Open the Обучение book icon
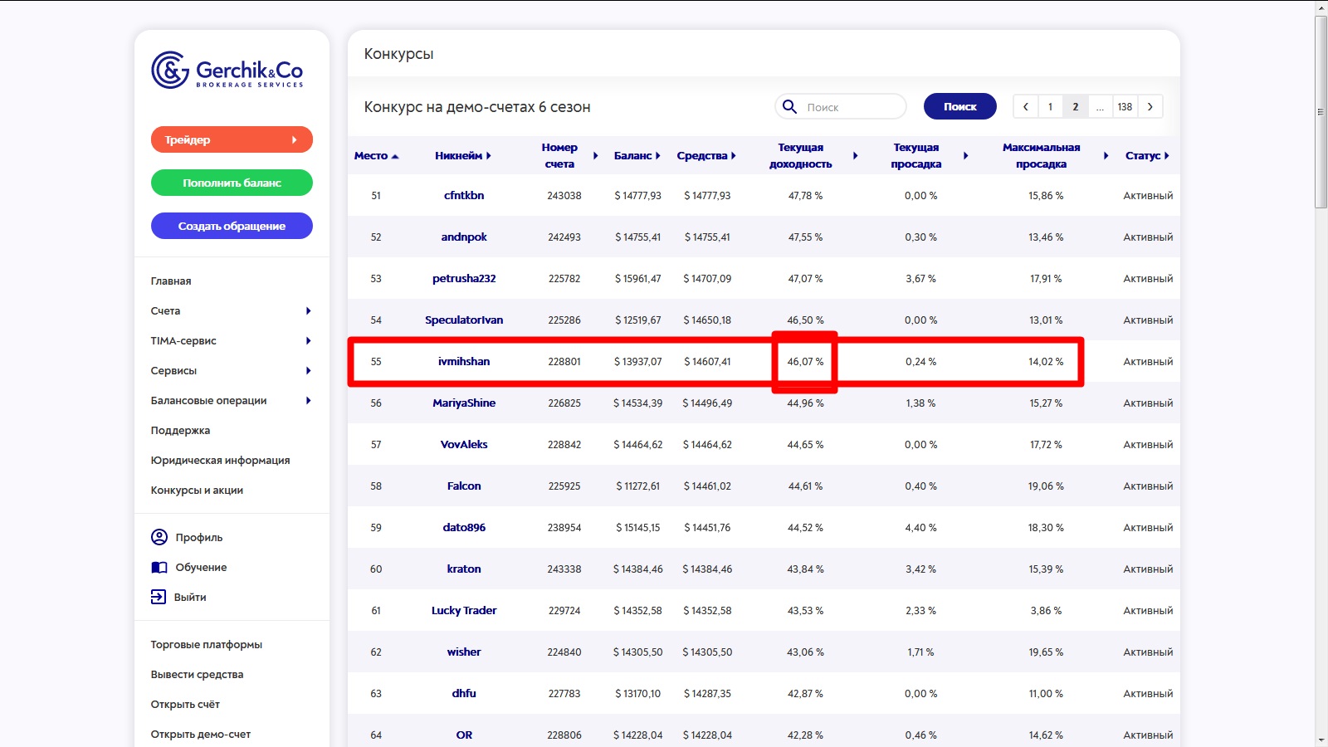The width and height of the screenshot is (1328, 747). (159, 568)
